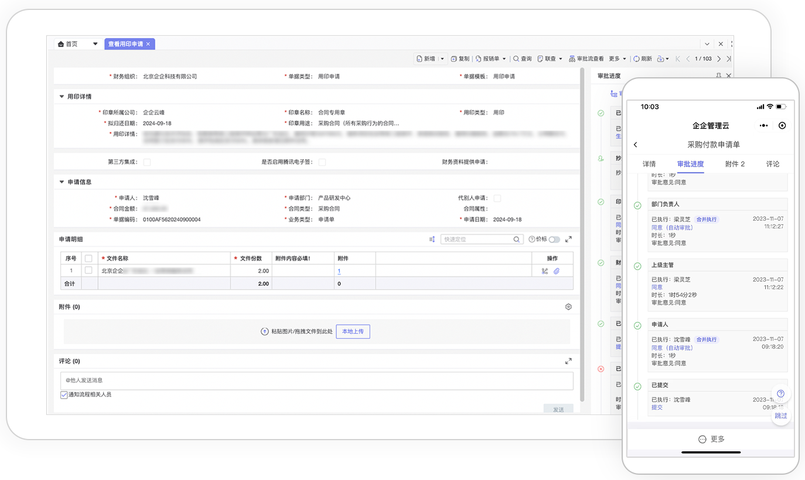
Task: Go to the next record arrow
Action: tap(719, 59)
